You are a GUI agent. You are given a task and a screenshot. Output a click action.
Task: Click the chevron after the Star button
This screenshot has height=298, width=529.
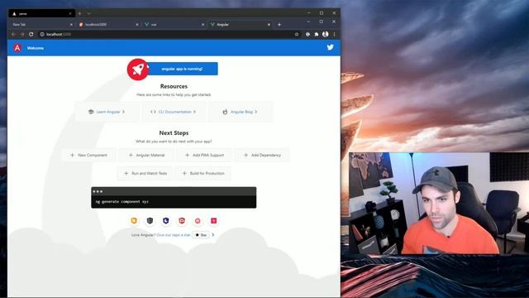point(213,234)
